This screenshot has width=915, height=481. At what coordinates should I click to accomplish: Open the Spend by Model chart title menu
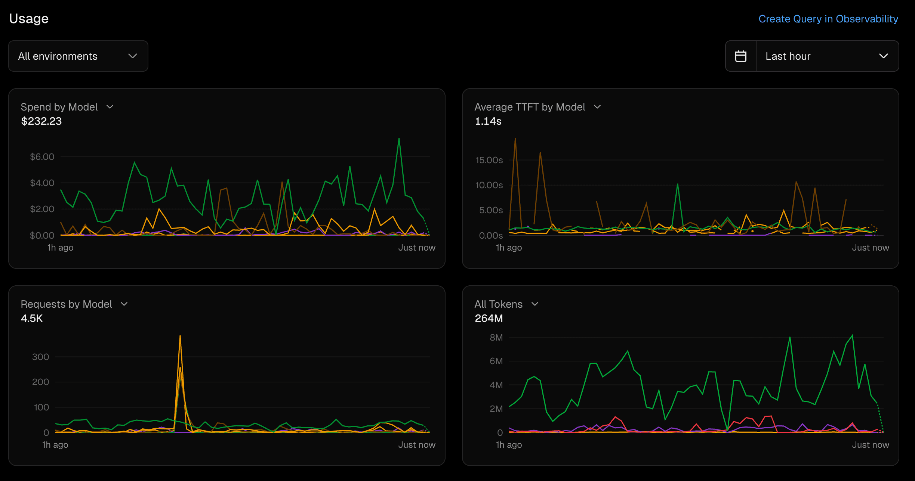click(x=59, y=107)
